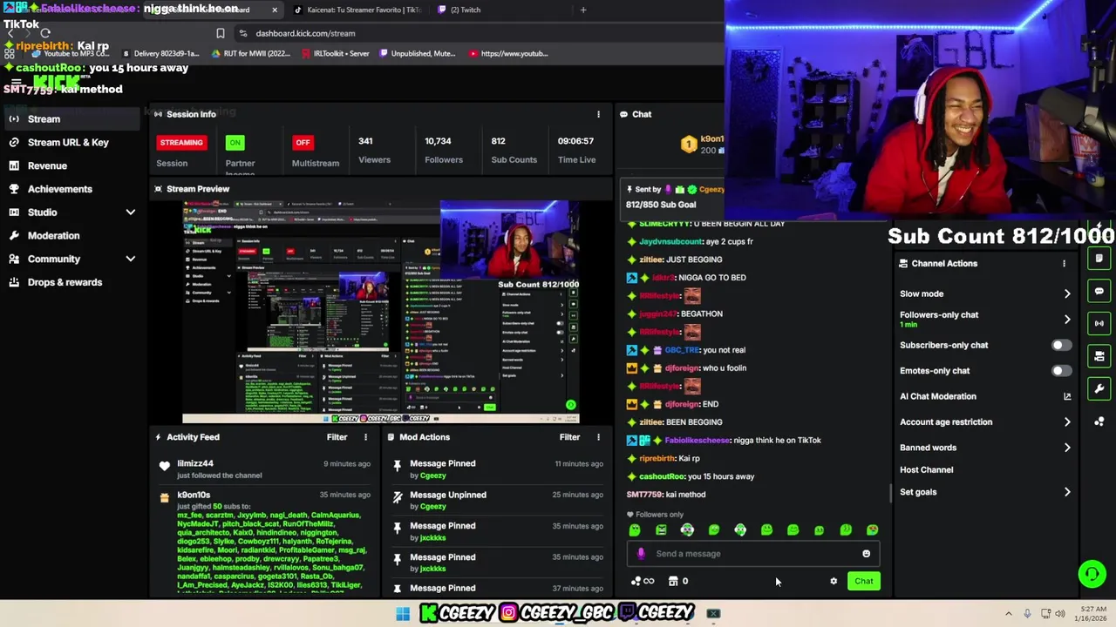1116x627 pixels.
Task: Open the chat shop icon
Action: coord(673,581)
